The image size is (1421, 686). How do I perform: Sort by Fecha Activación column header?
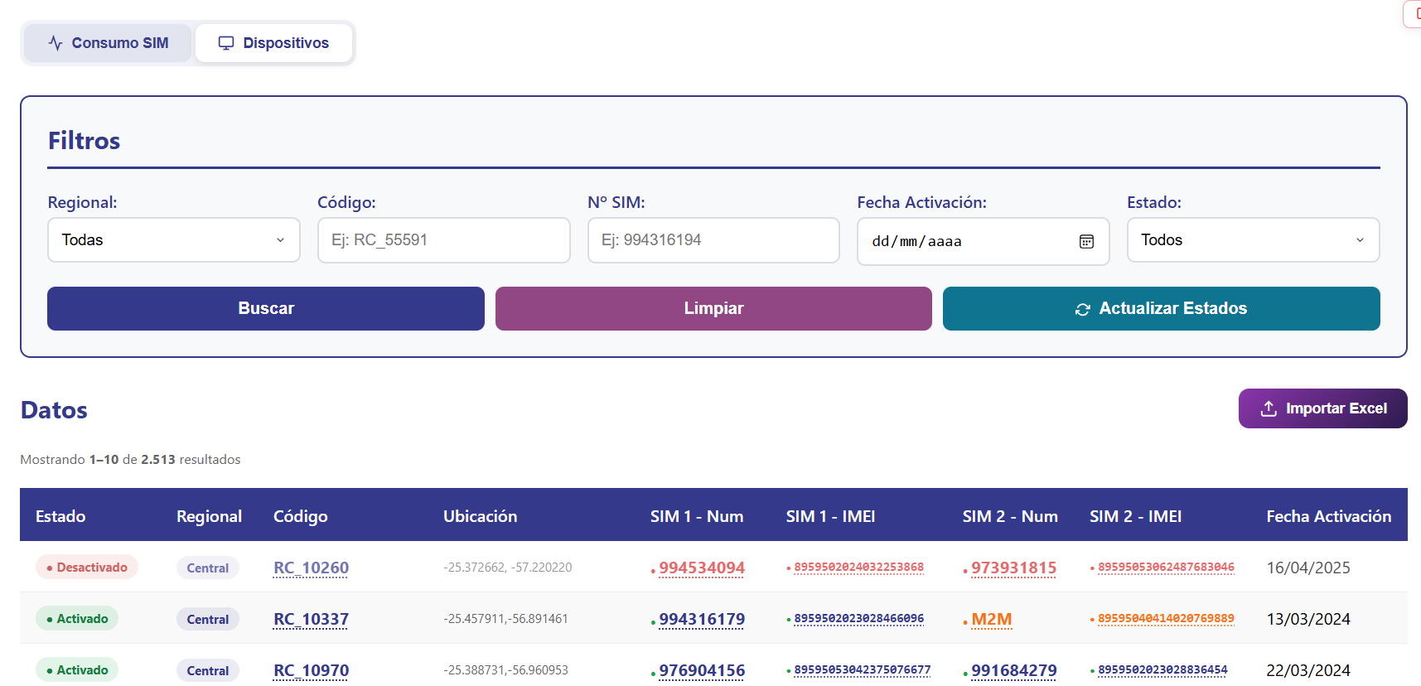[x=1328, y=516]
